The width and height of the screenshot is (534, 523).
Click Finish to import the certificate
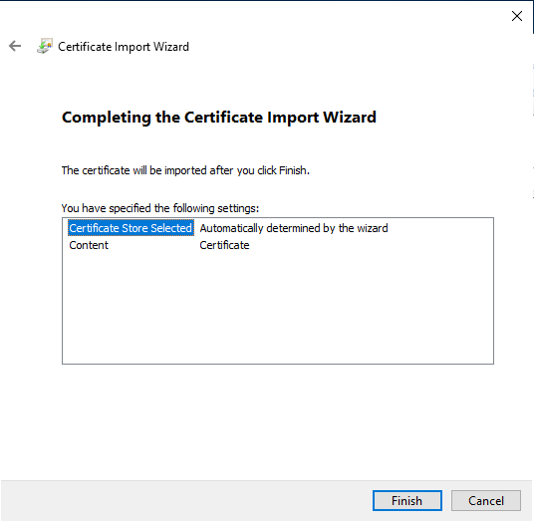[x=406, y=500]
